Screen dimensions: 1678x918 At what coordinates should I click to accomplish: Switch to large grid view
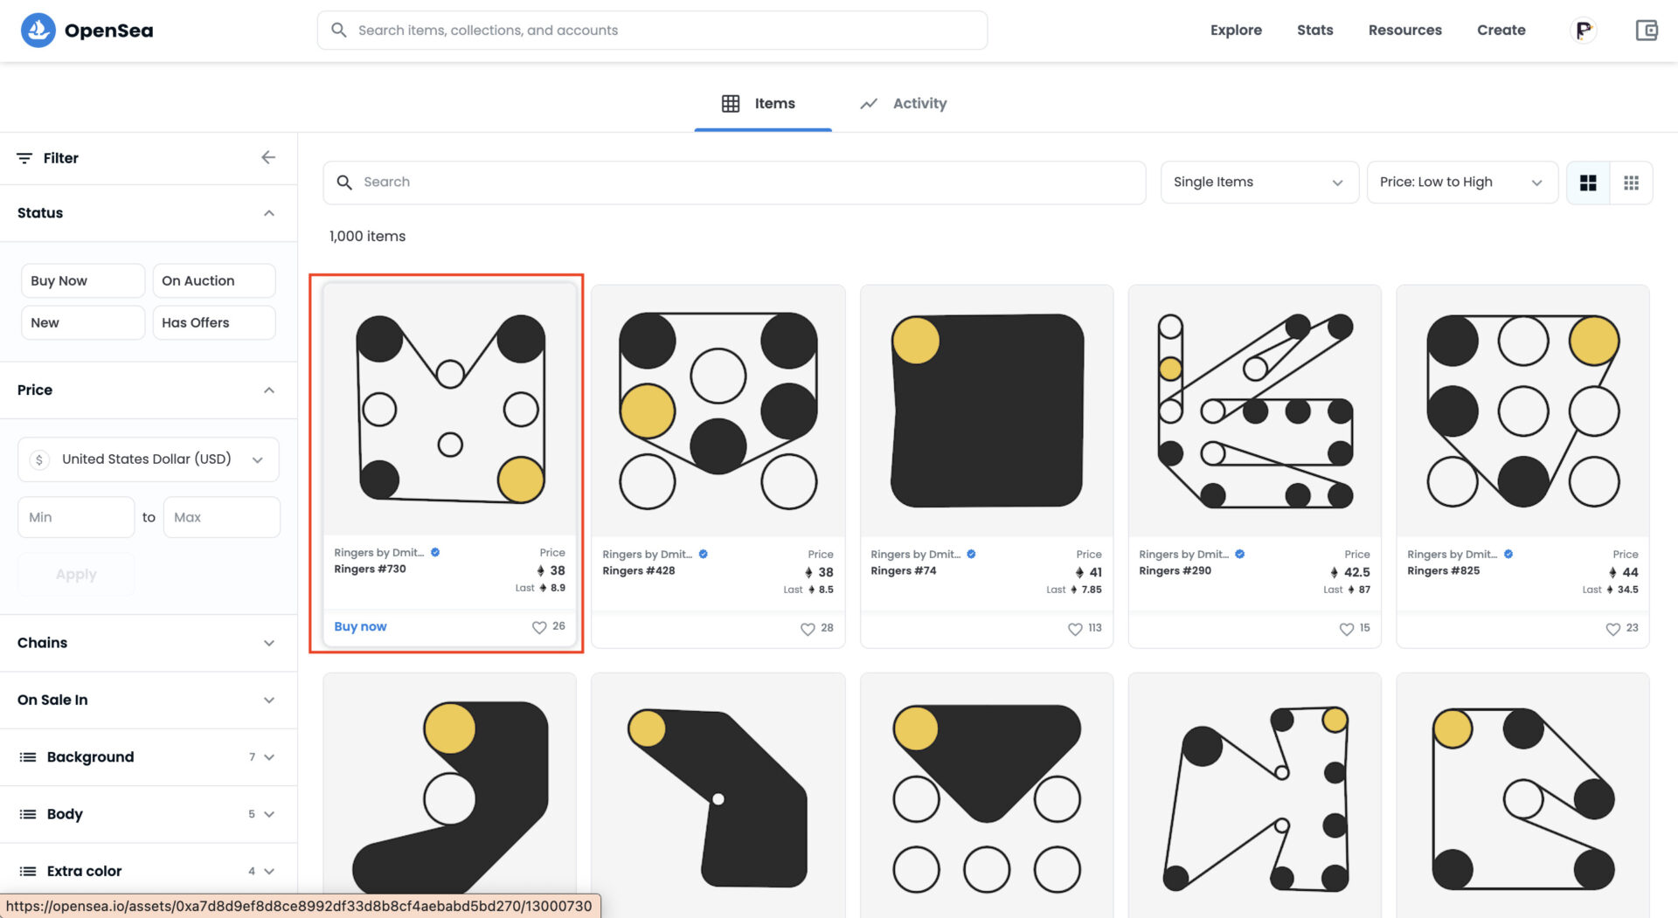(x=1588, y=183)
